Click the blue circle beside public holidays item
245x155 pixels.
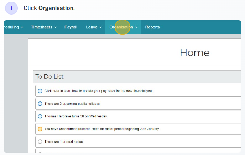click(x=40, y=104)
